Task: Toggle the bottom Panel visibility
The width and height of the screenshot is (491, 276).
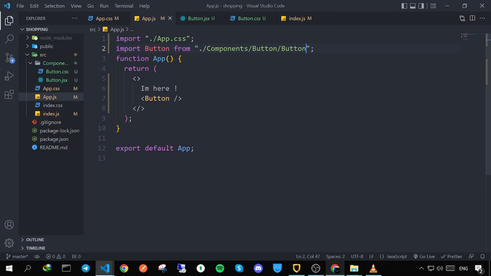Action: (x=413, y=6)
